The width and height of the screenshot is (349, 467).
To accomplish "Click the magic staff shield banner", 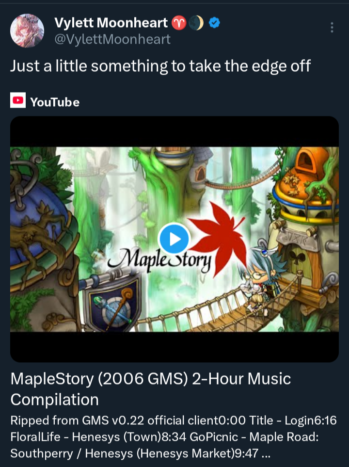I will click(113, 301).
